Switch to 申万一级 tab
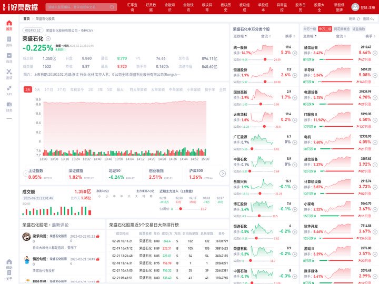Image resolution: width=379 pixels, height=284 pixels. pos(310,29)
